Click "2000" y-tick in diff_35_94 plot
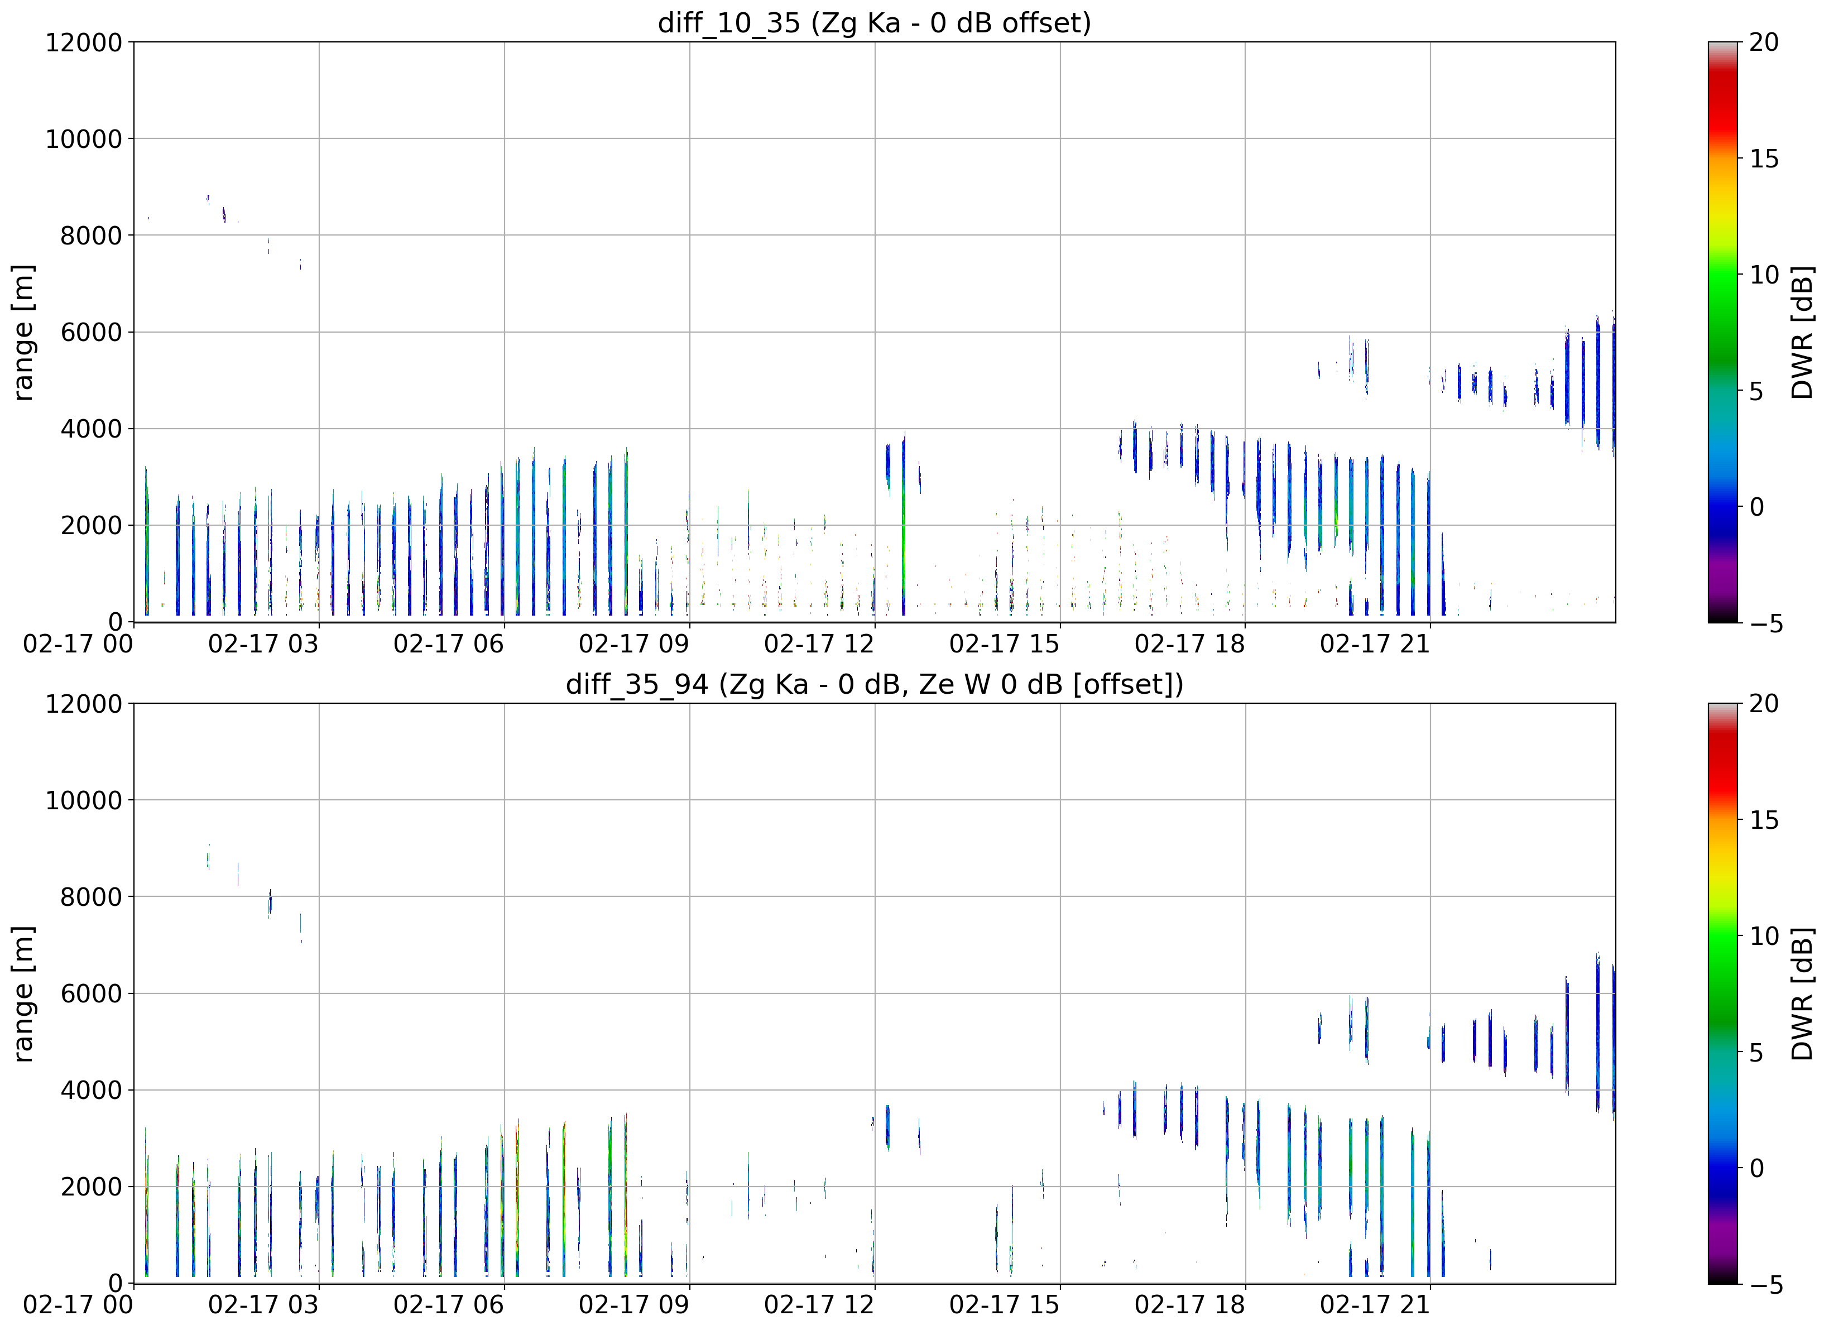Viewport: 1829px width, 1330px height. tap(91, 1187)
